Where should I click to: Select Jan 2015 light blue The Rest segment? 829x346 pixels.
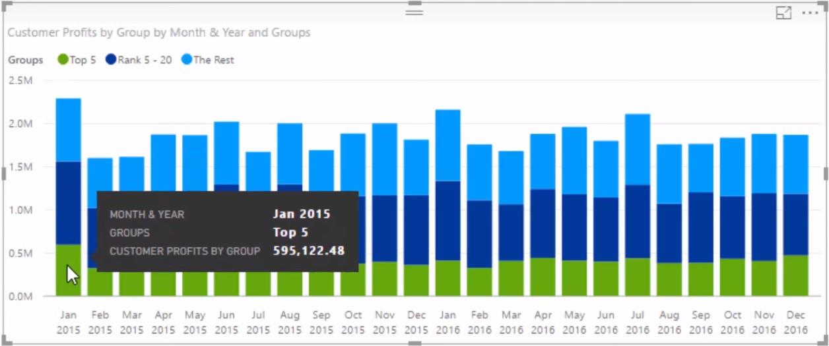tap(68, 130)
